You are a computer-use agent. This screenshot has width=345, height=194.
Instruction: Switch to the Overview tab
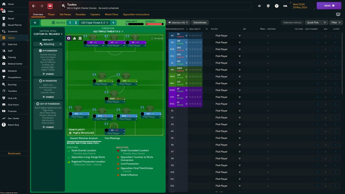click(x=38, y=15)
